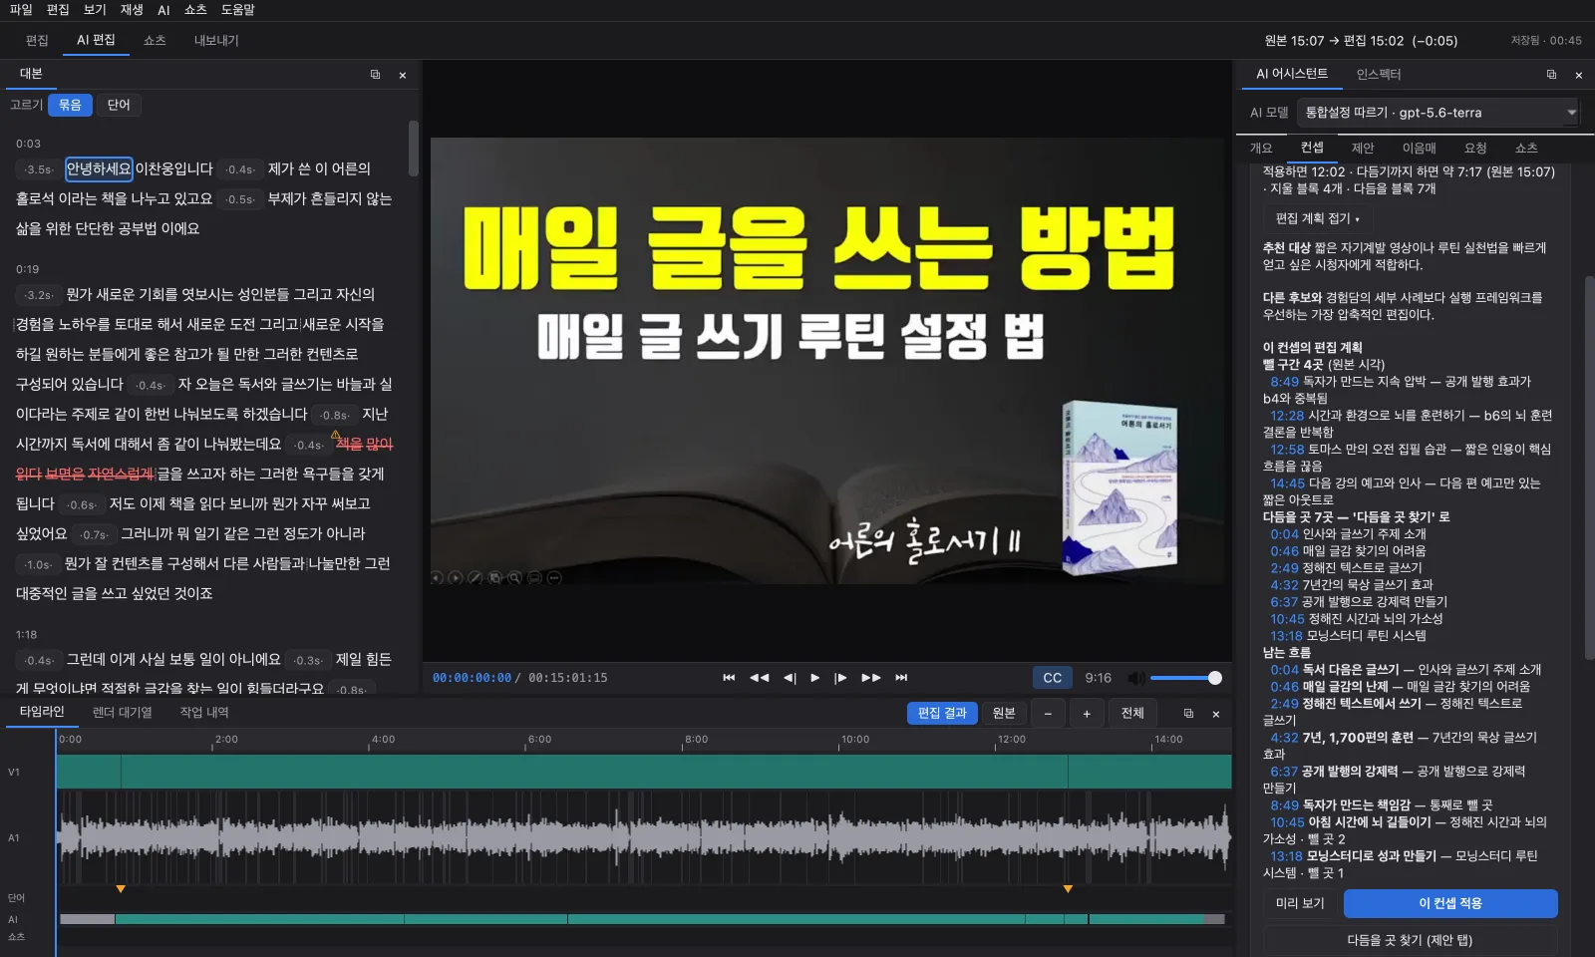
Task: Select the 묶음 selection mode
Action: coord(70,105)
